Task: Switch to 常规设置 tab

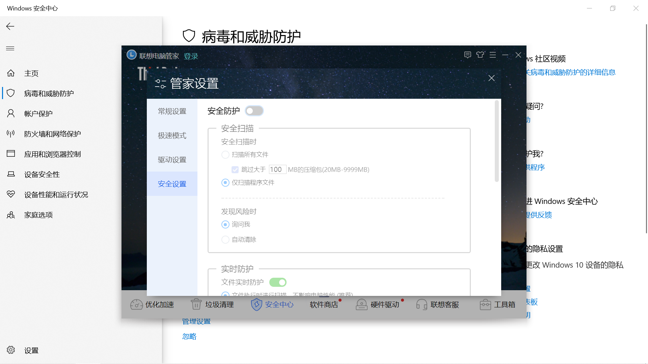Action: [172, 111]
